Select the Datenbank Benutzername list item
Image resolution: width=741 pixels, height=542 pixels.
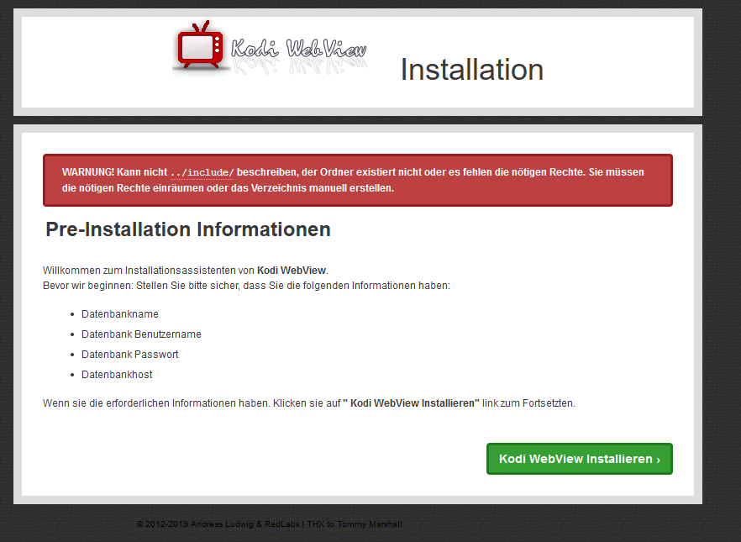[141, 334]
